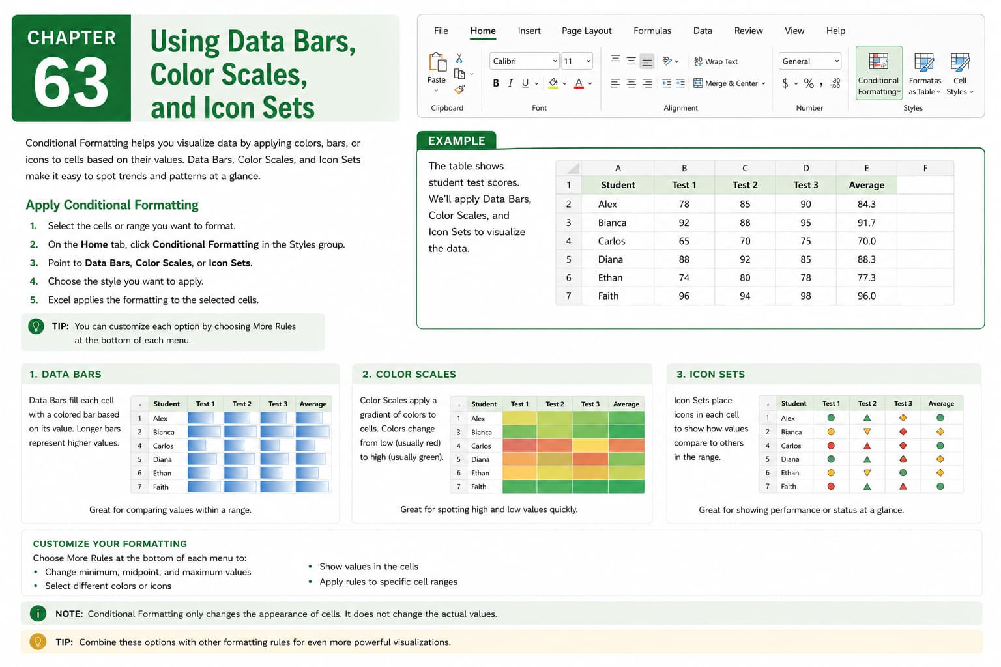Apply the Accounting dollar format
Viewport: 1001px width, 667px height.
tap(785, 83)
